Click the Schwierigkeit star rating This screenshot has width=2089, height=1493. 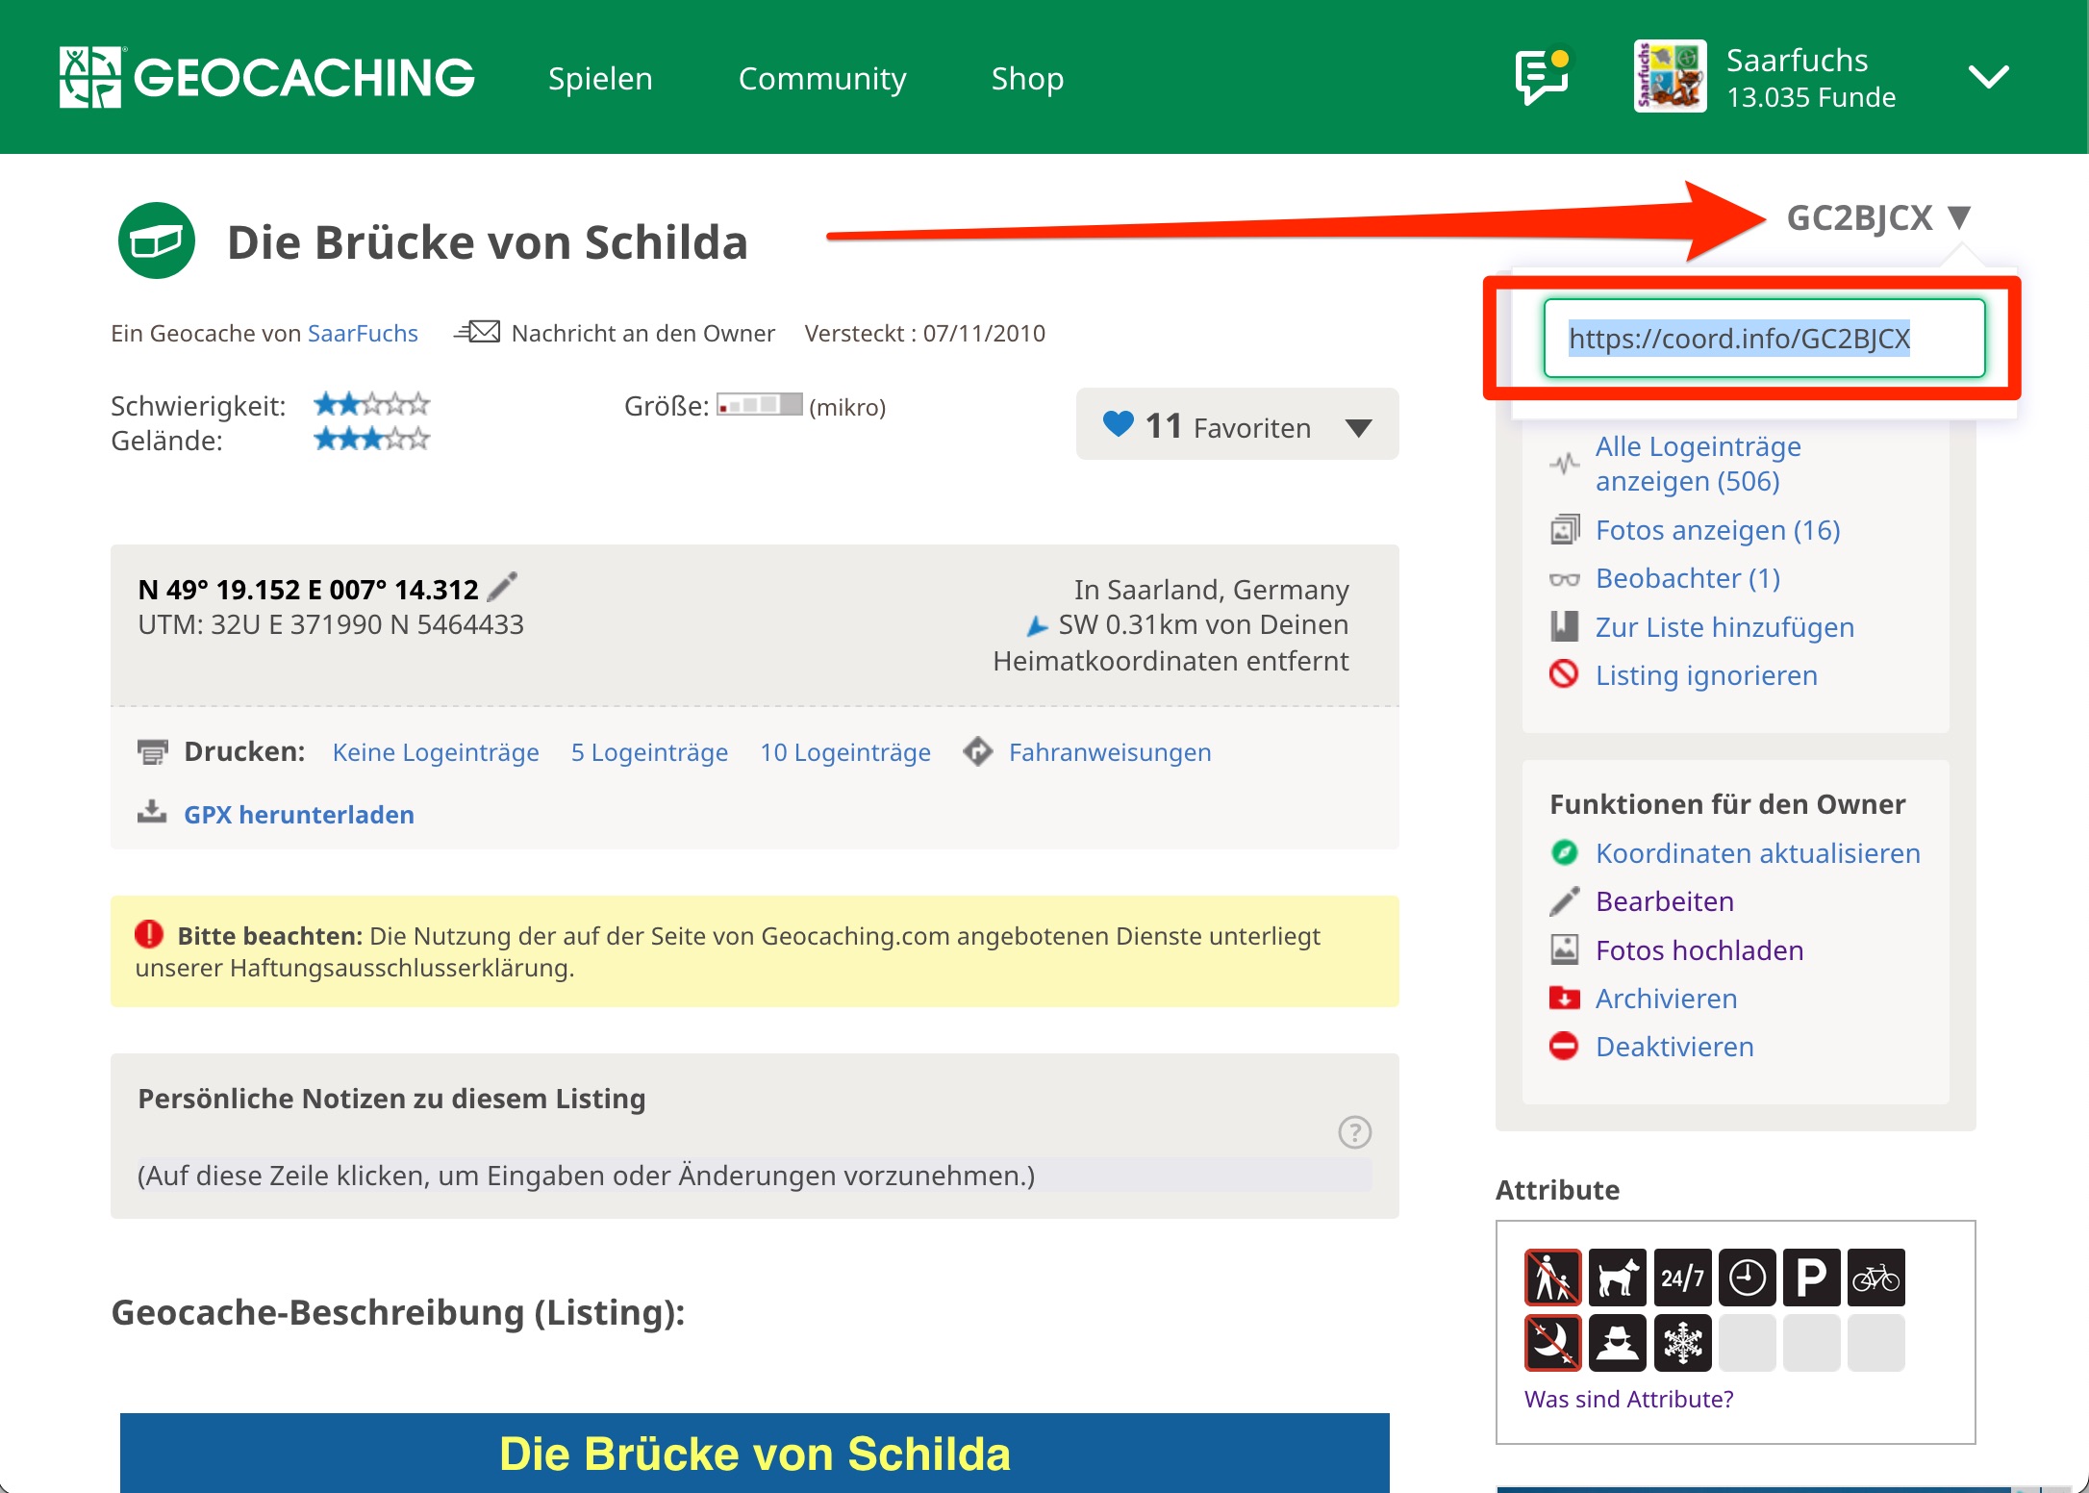tap(371, 404)
